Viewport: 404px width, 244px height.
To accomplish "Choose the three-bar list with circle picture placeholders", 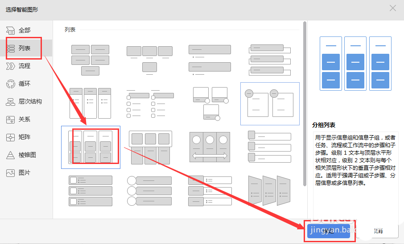I will click(x=149, y=191).
